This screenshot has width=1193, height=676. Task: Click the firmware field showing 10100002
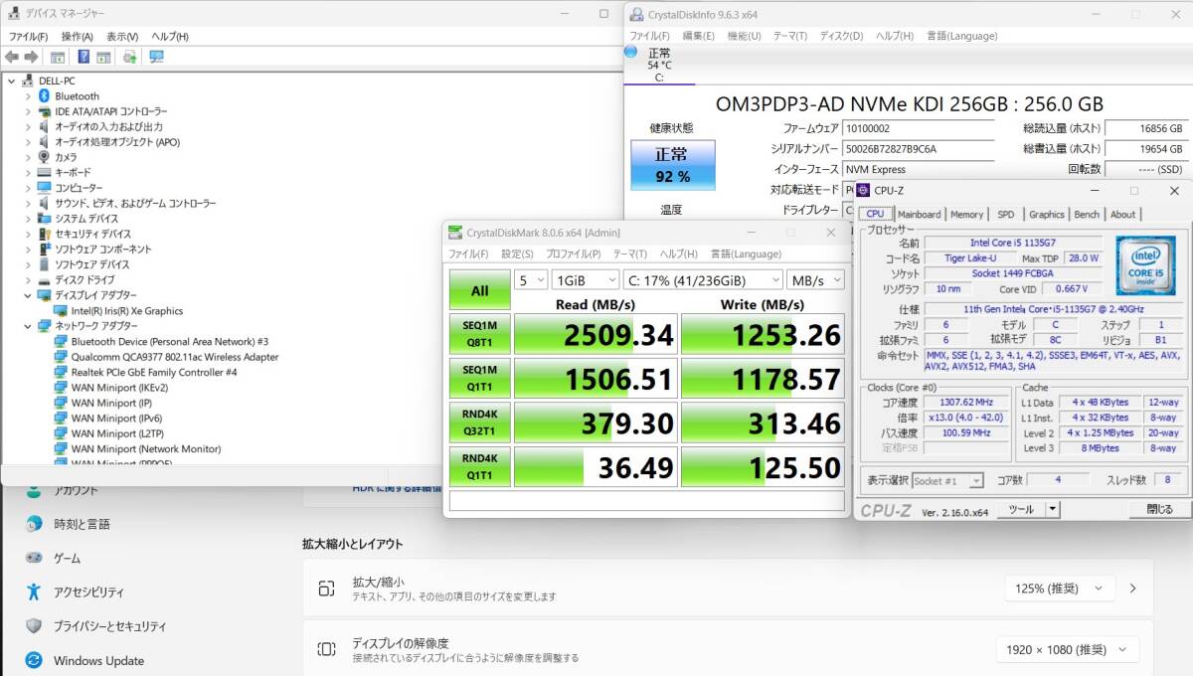918,129
